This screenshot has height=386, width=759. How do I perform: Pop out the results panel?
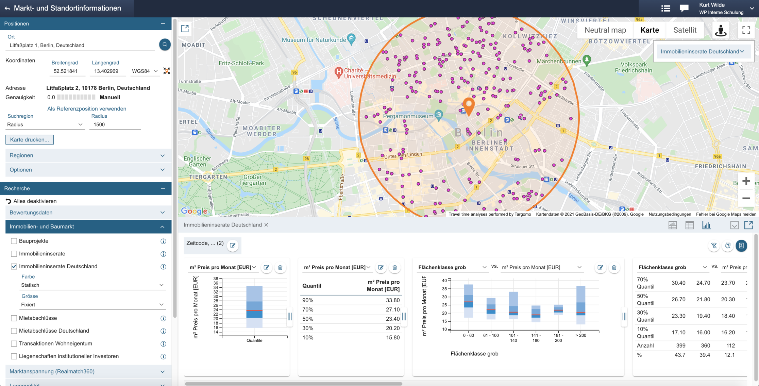click(x=748, y=225)
